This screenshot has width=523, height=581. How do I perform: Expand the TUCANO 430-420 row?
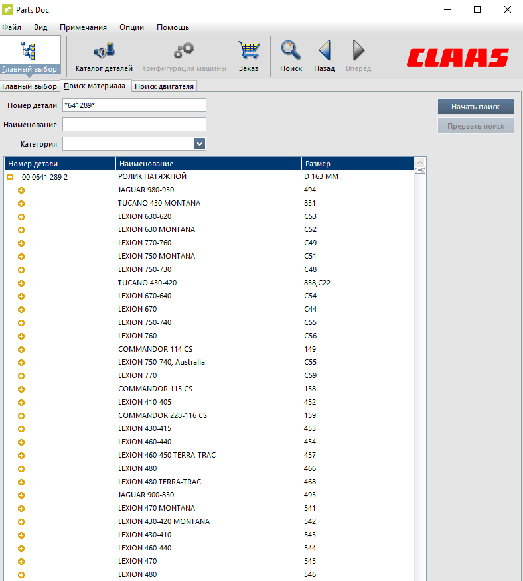click(x=21, y=283)
